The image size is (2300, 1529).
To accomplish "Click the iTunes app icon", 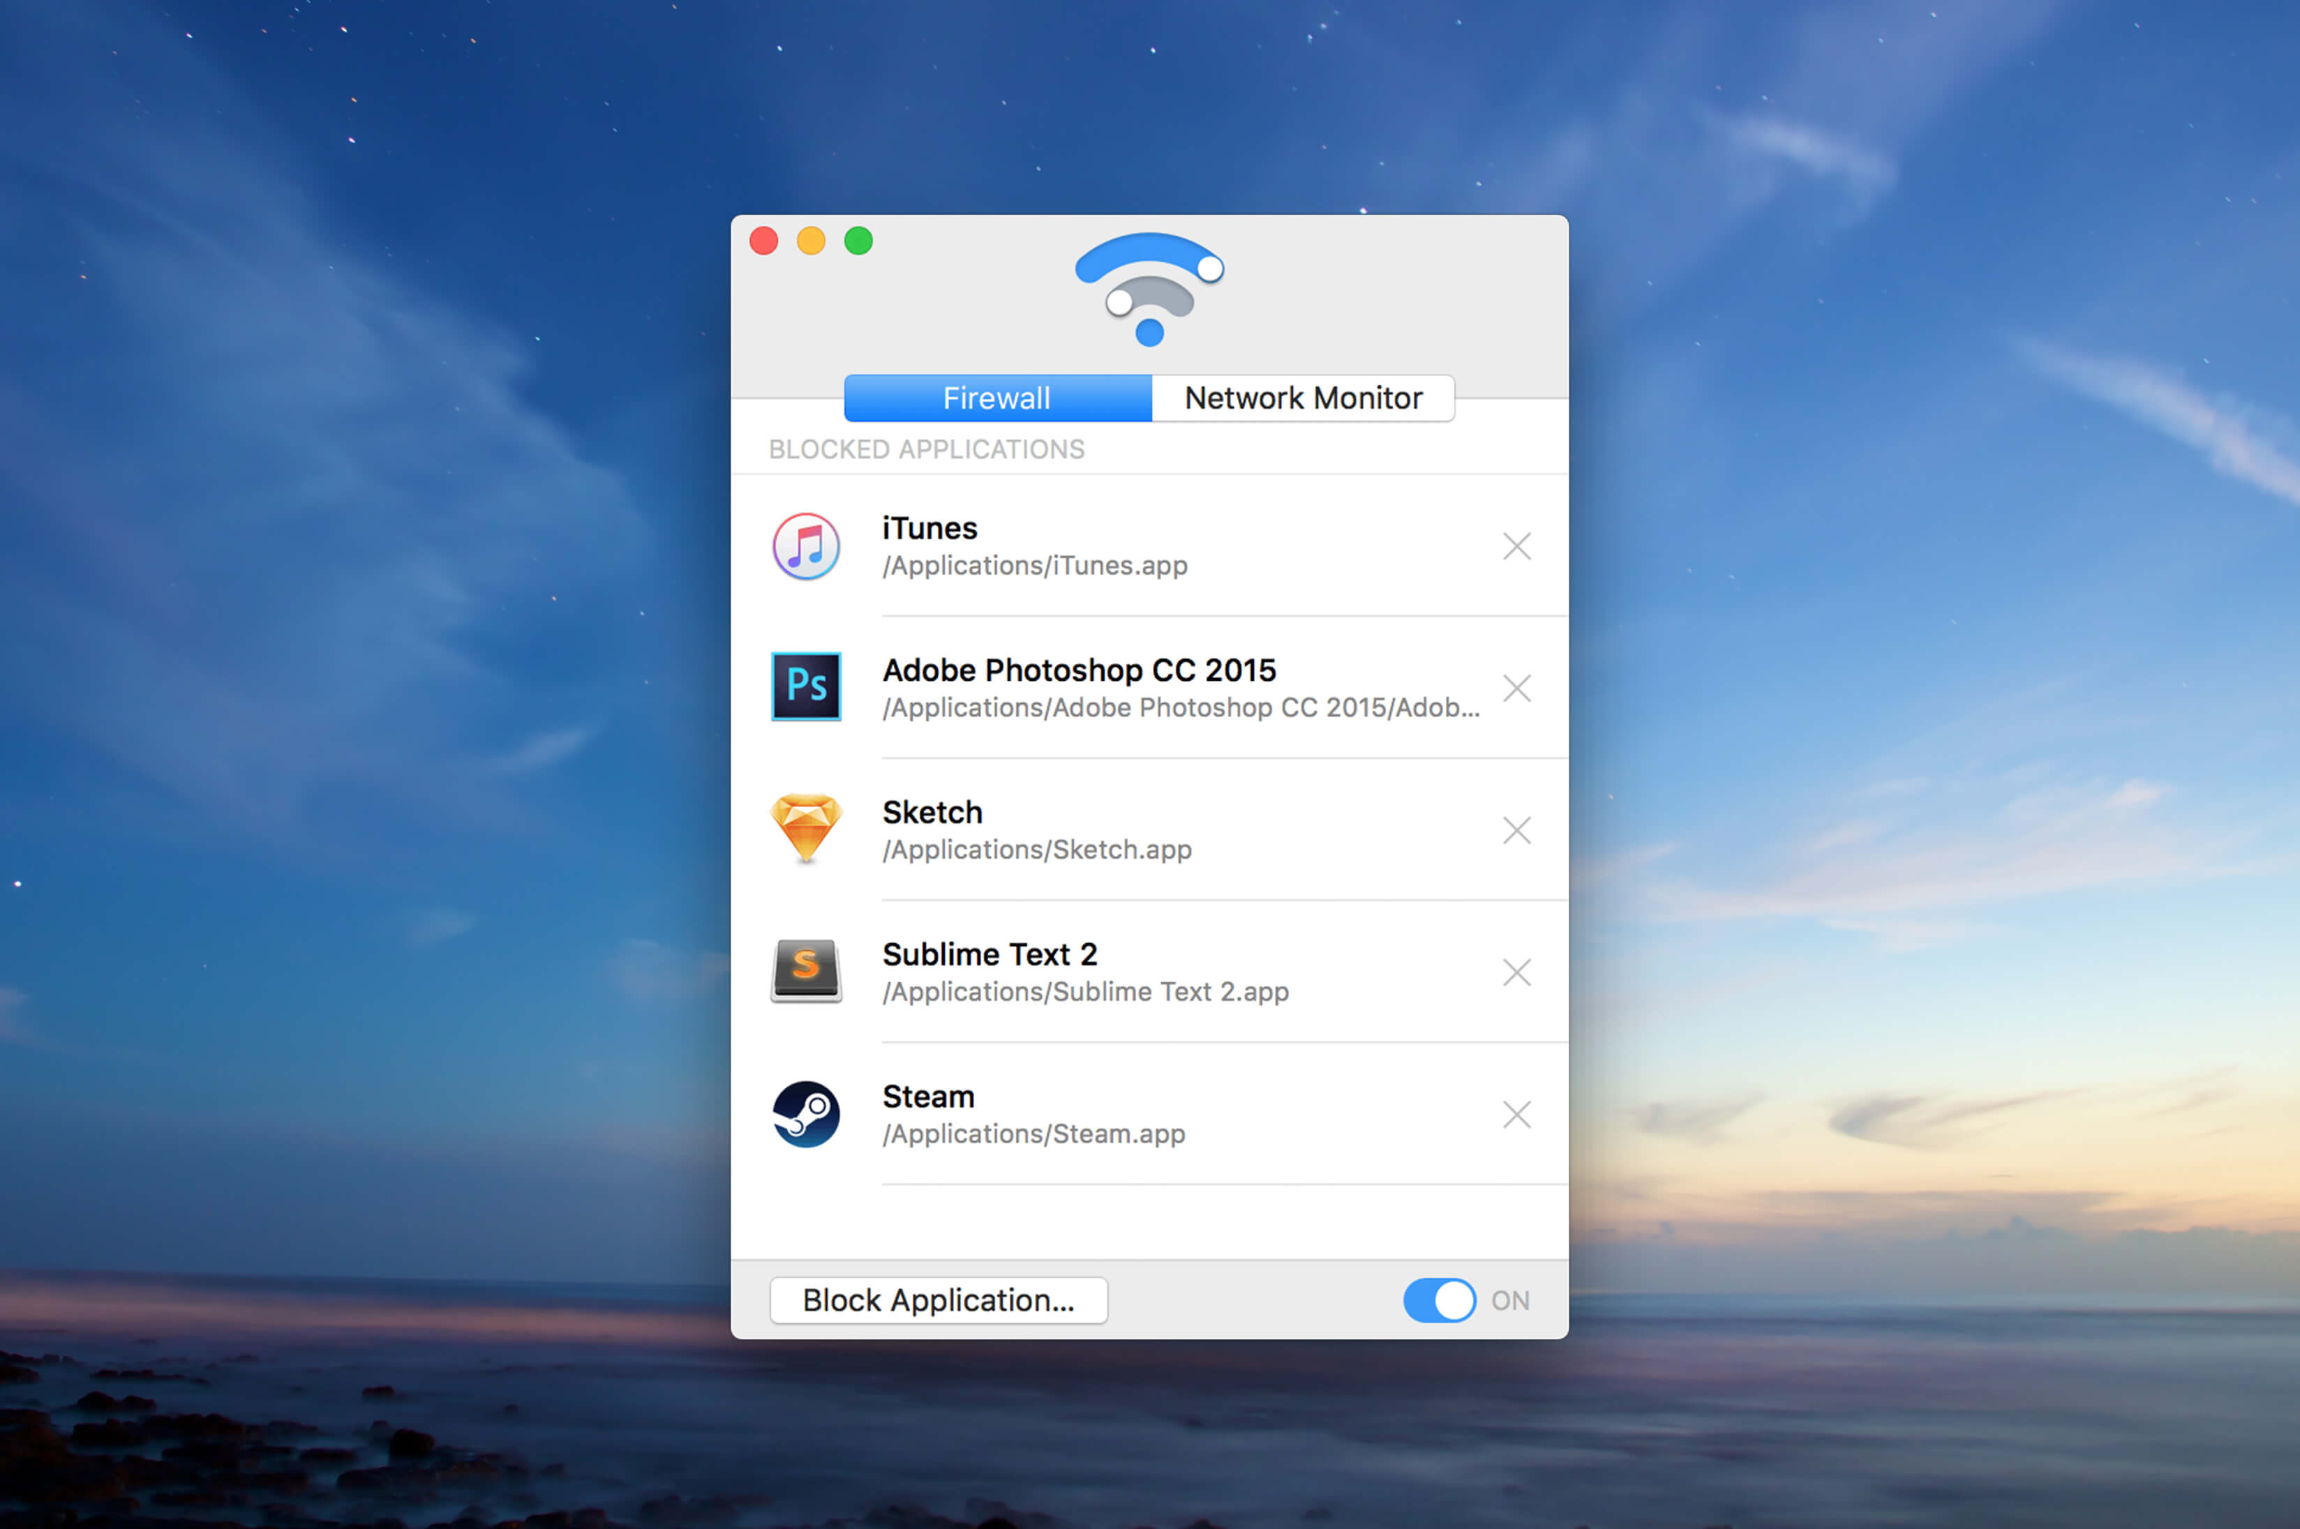I will (806, 546).
